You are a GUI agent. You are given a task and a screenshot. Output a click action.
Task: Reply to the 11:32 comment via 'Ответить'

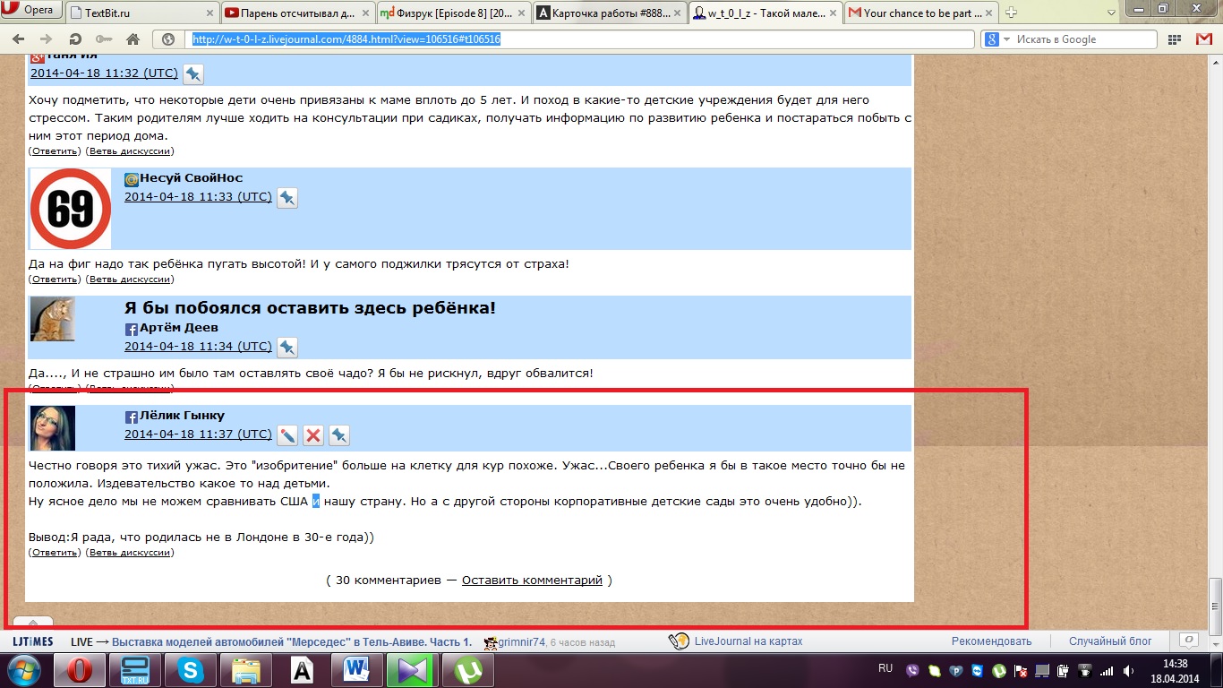coord(54,152)
